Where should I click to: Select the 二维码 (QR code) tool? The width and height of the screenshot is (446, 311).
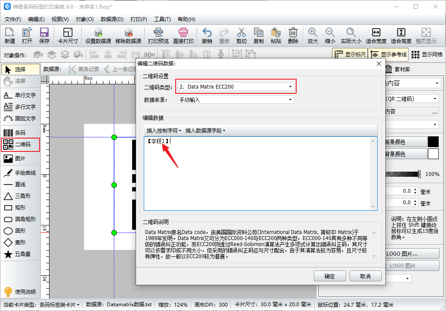tap(20, 145)
